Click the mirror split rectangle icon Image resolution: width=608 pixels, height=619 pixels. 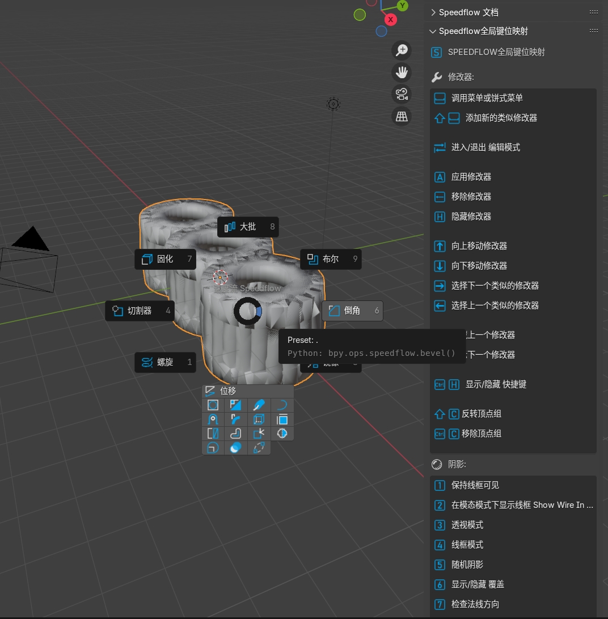pyautogui.click(x=213, y=434)
